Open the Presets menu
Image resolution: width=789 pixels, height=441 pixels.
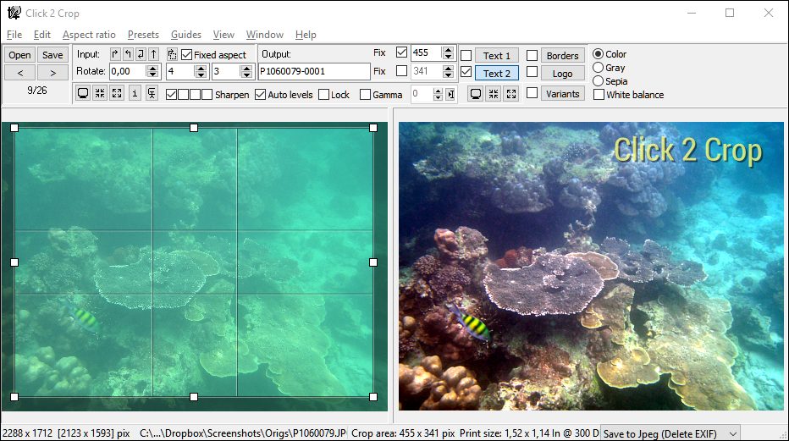coord(143,35)
